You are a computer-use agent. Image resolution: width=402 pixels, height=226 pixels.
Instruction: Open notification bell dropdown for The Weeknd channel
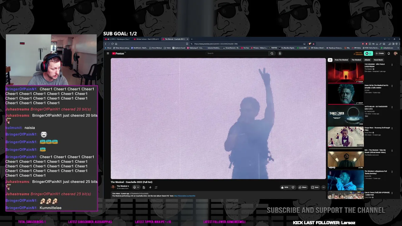[x=136, y=187]
